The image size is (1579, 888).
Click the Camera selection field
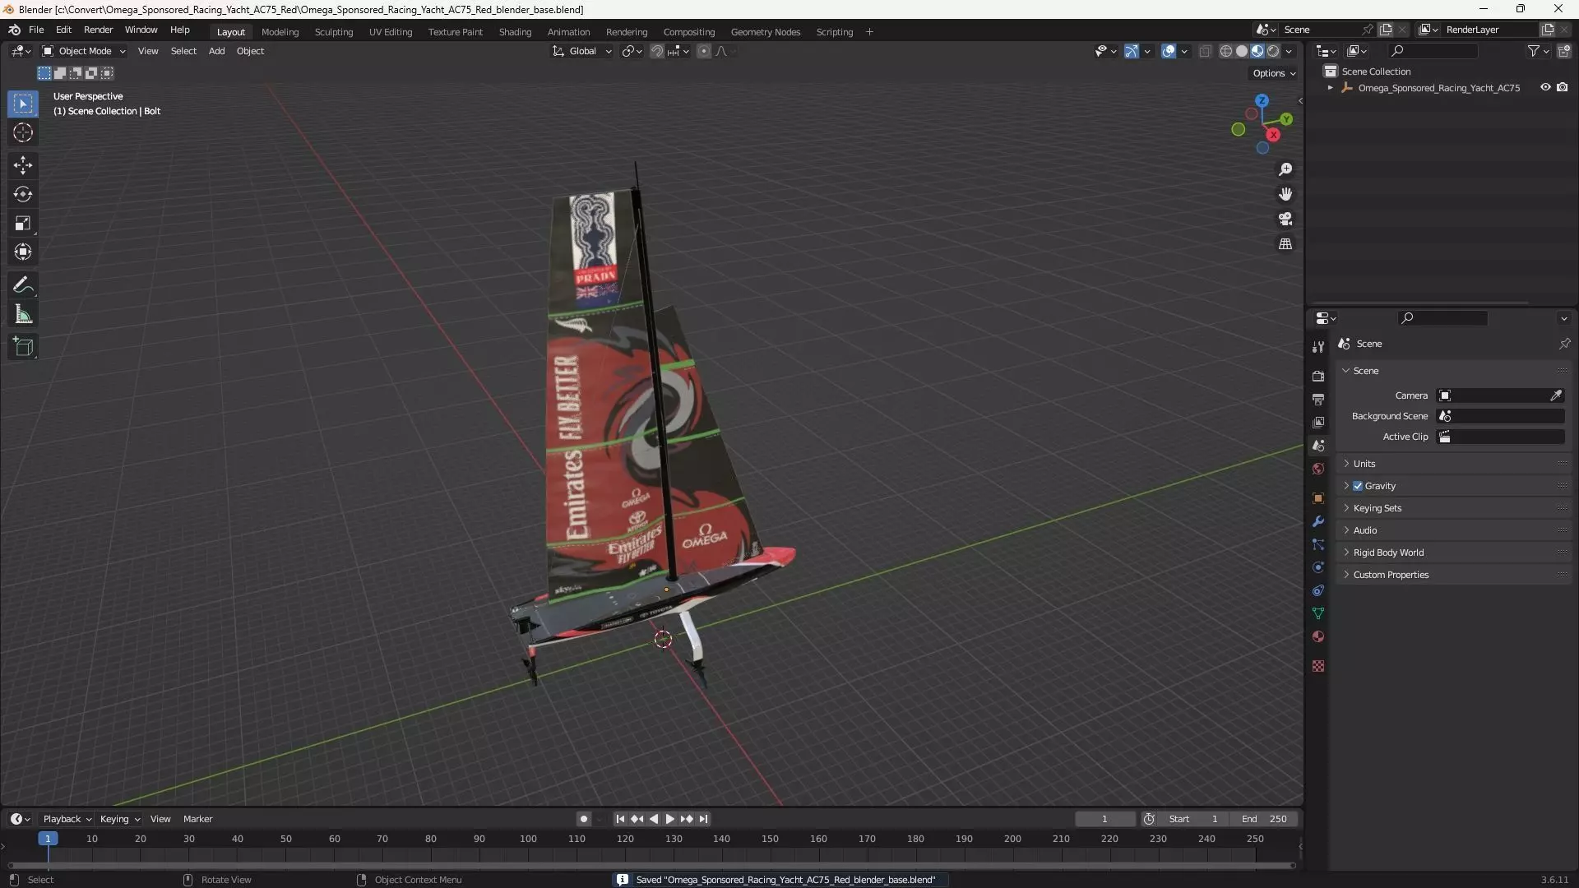coord(1500,395)
